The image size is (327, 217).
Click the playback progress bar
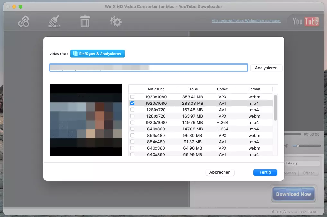(x=293, y=134)
